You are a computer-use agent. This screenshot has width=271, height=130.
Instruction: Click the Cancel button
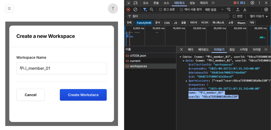pos(31,95)
